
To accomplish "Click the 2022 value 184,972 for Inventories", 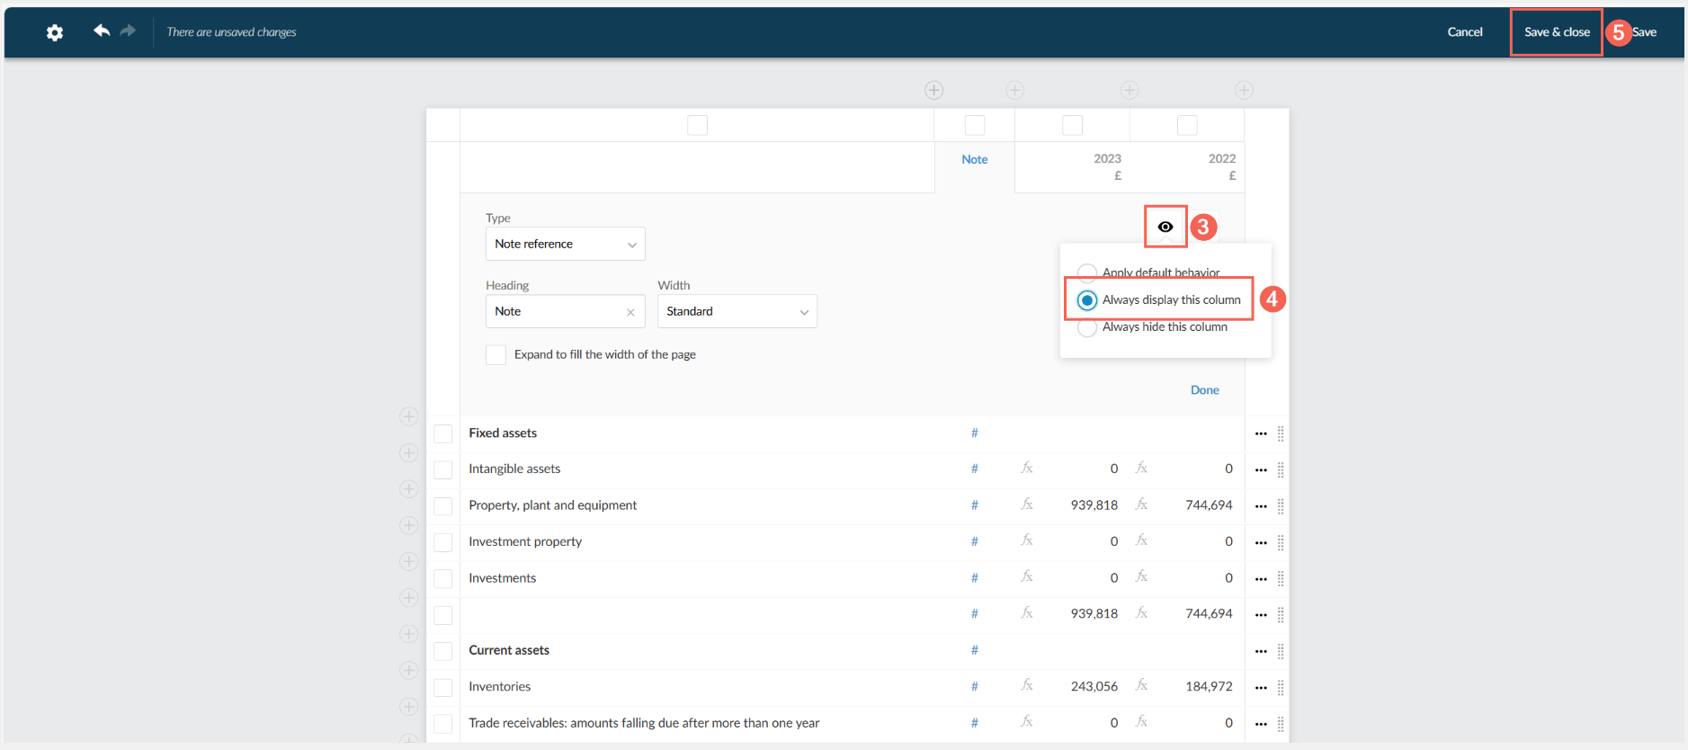I will click(1209, 686).
